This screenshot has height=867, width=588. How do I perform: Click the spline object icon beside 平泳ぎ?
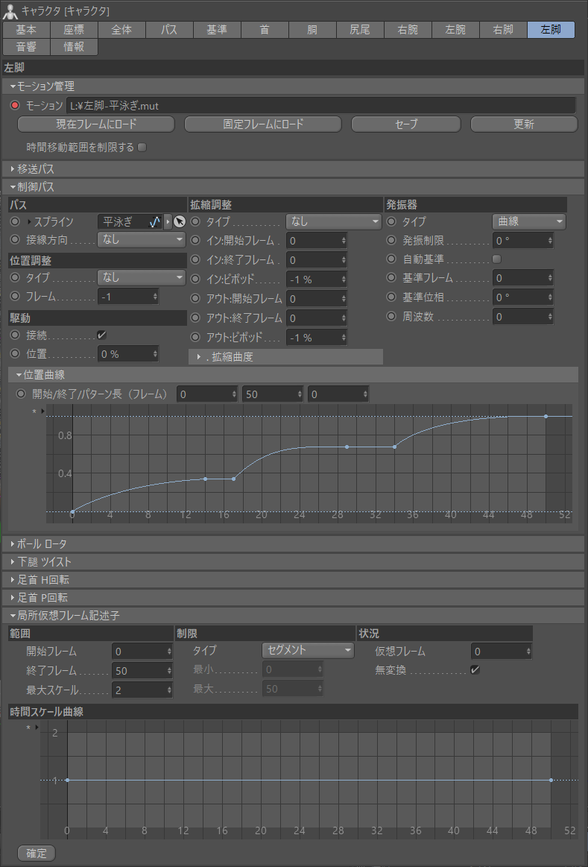coord(155,221)
